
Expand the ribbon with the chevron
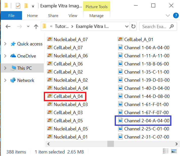[x=167, y=15]
